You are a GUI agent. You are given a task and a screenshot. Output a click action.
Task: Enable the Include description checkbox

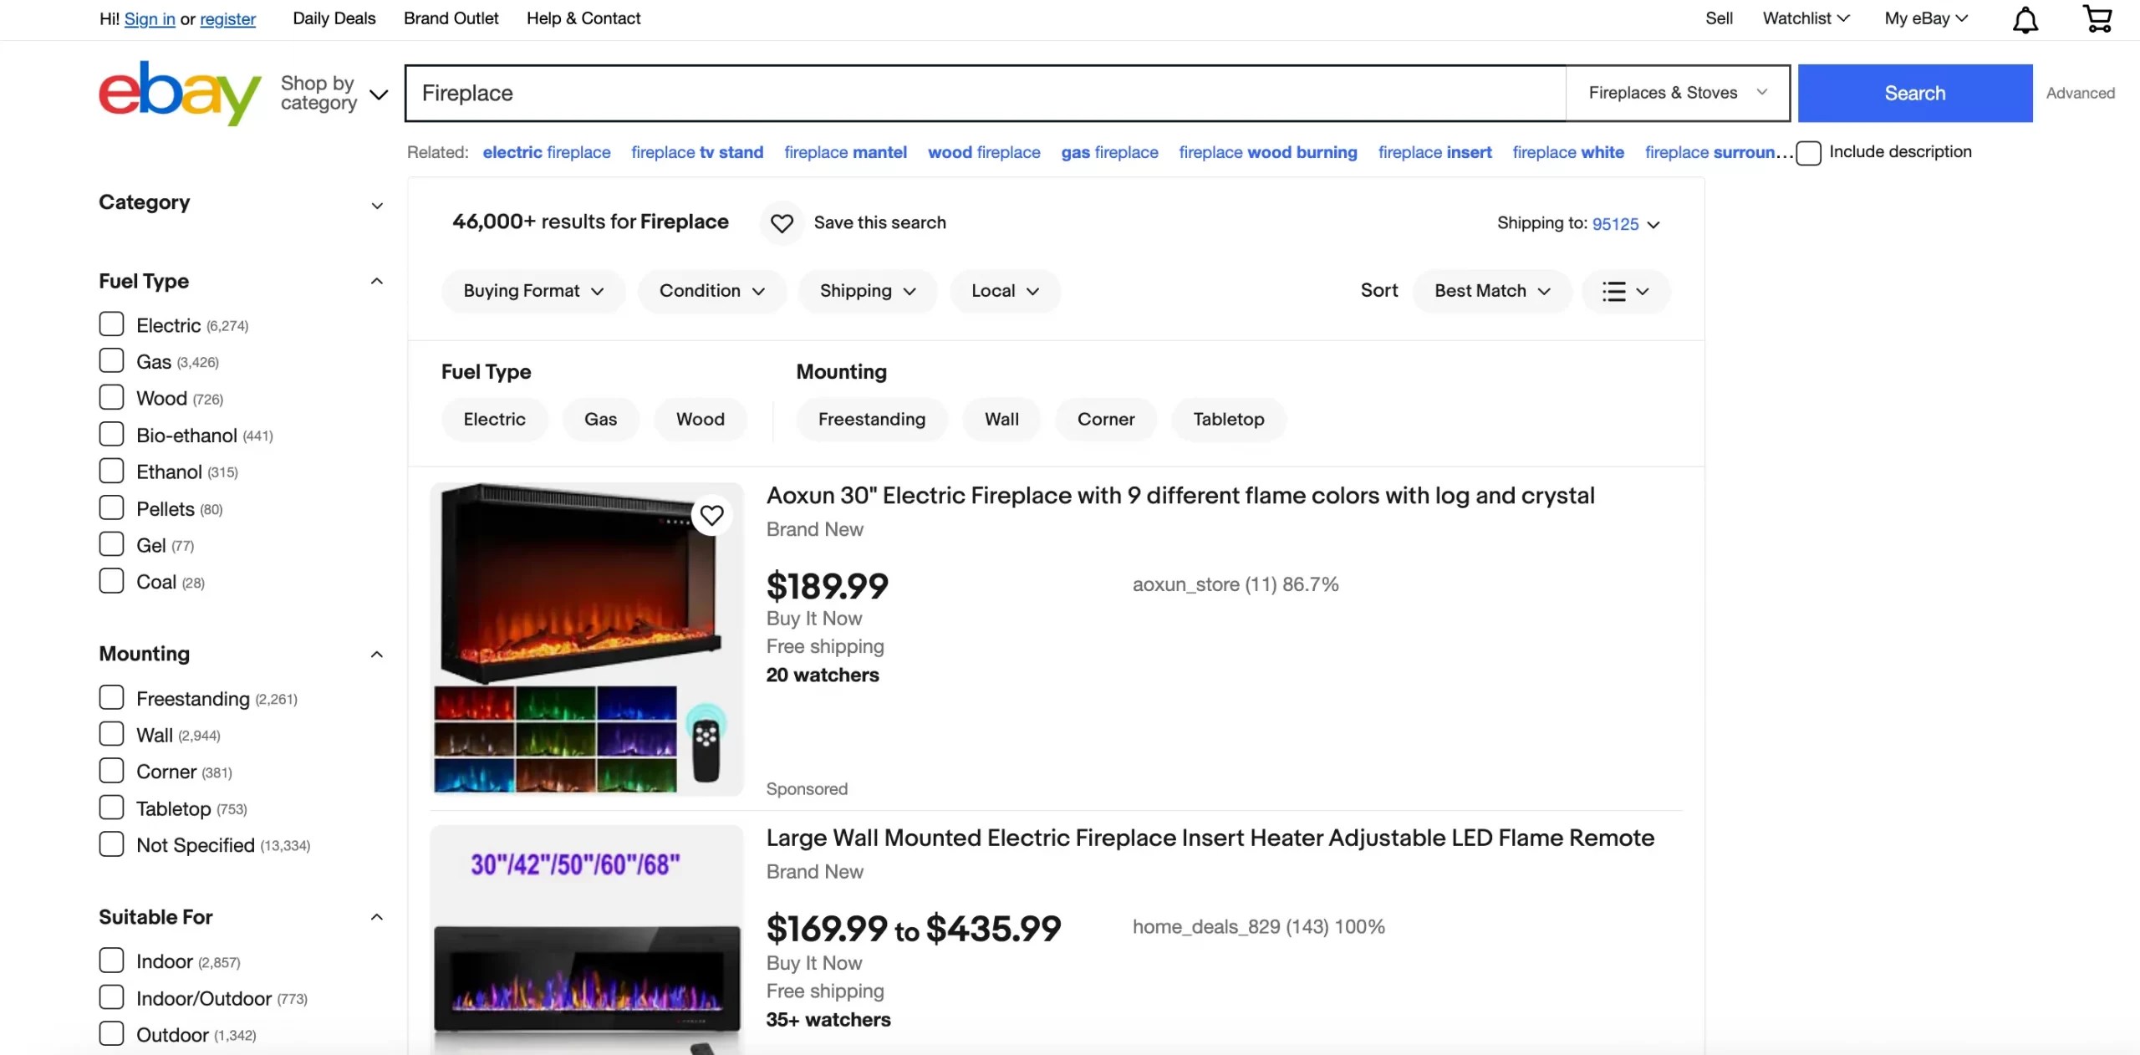click(x=1809, y=153)
